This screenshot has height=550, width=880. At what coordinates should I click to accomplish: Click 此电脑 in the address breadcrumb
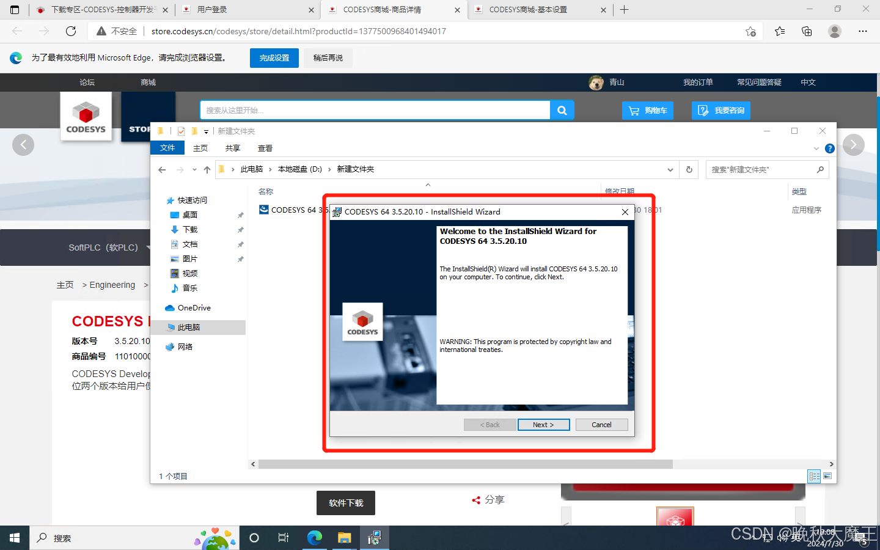[251, 169]
